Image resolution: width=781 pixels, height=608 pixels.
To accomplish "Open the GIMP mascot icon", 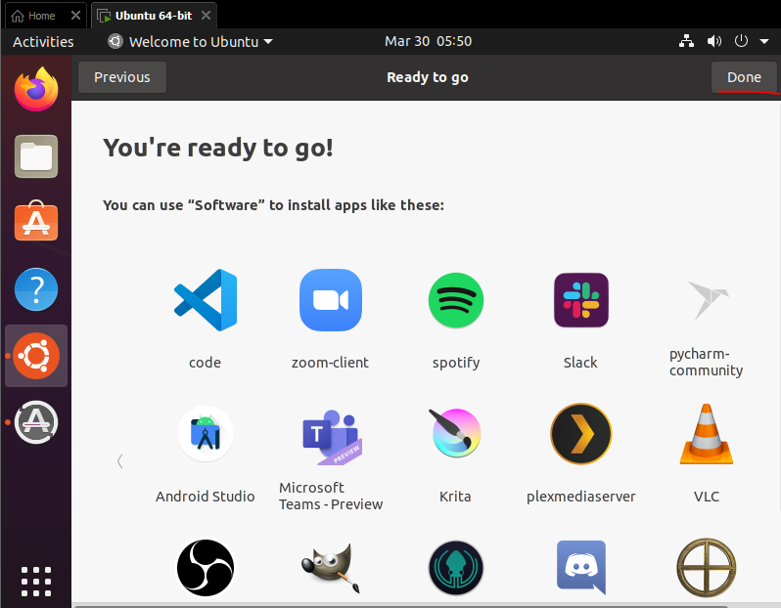I will [331, 568].
